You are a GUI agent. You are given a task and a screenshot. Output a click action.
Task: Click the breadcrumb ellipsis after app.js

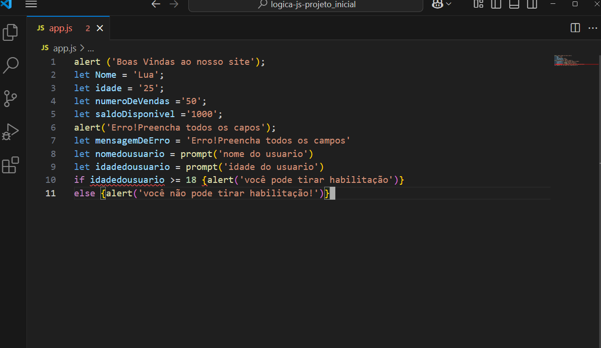[91, 48]
